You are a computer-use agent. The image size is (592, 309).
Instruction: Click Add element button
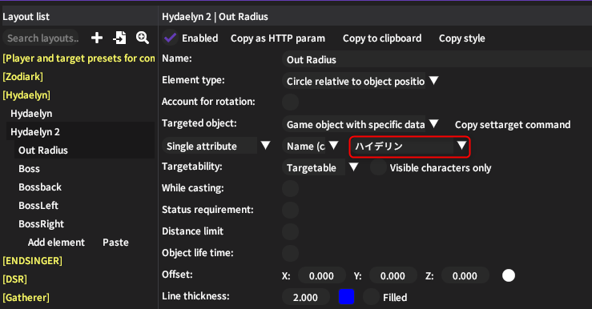[x=56, y=243]
